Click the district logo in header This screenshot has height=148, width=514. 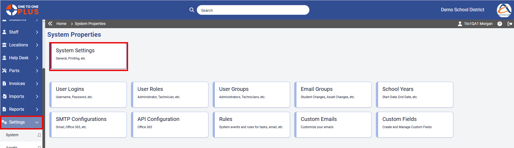[x=504, y=10]
